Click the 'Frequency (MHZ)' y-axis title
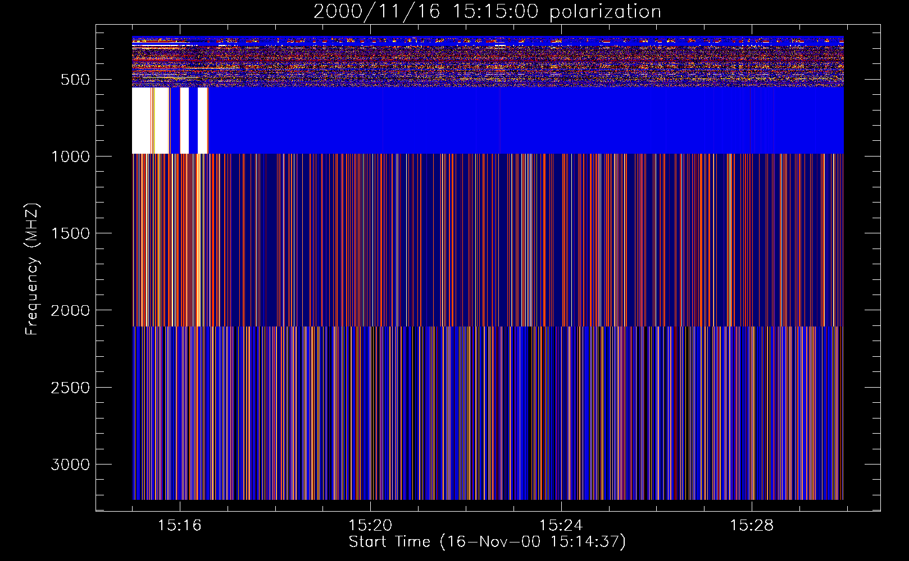 (32, 269)
